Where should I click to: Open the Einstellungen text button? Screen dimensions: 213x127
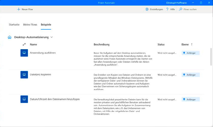(156, 9)
